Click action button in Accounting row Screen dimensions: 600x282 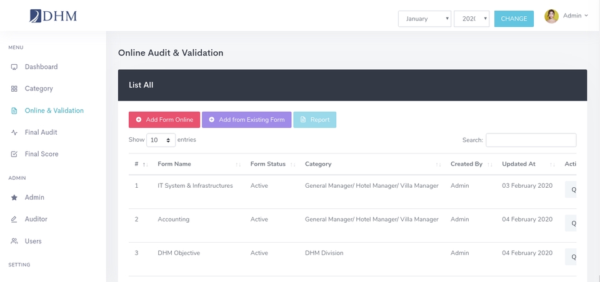[x=571, y=223]
